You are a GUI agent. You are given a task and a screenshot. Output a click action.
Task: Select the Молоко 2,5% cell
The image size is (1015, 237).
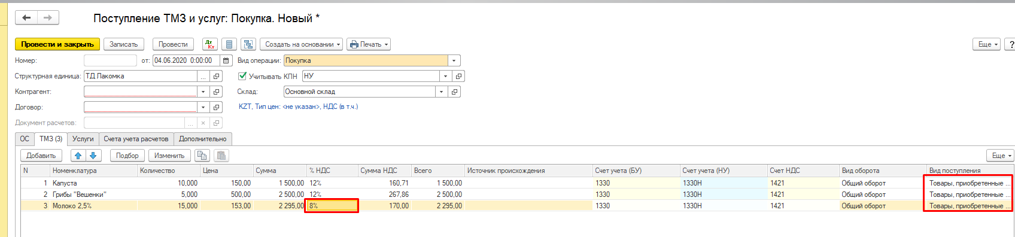click(x=94, y=206)
